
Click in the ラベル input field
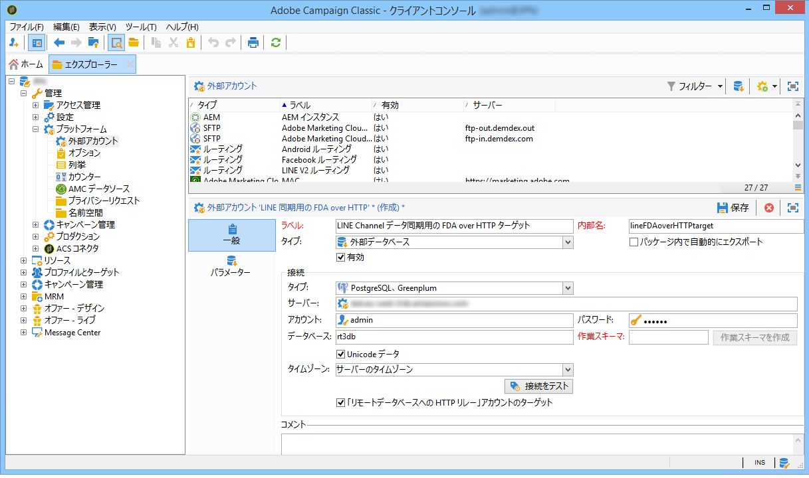[454, 226]
